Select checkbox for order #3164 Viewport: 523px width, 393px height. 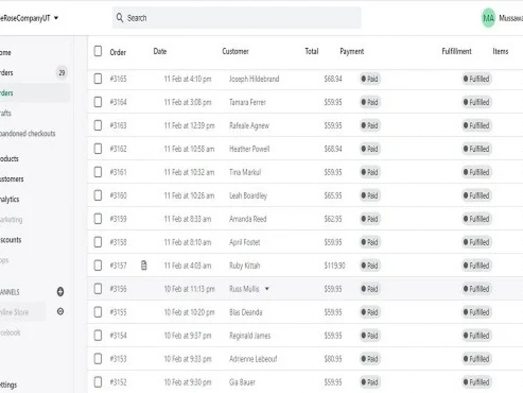click(x=98, y=102)
